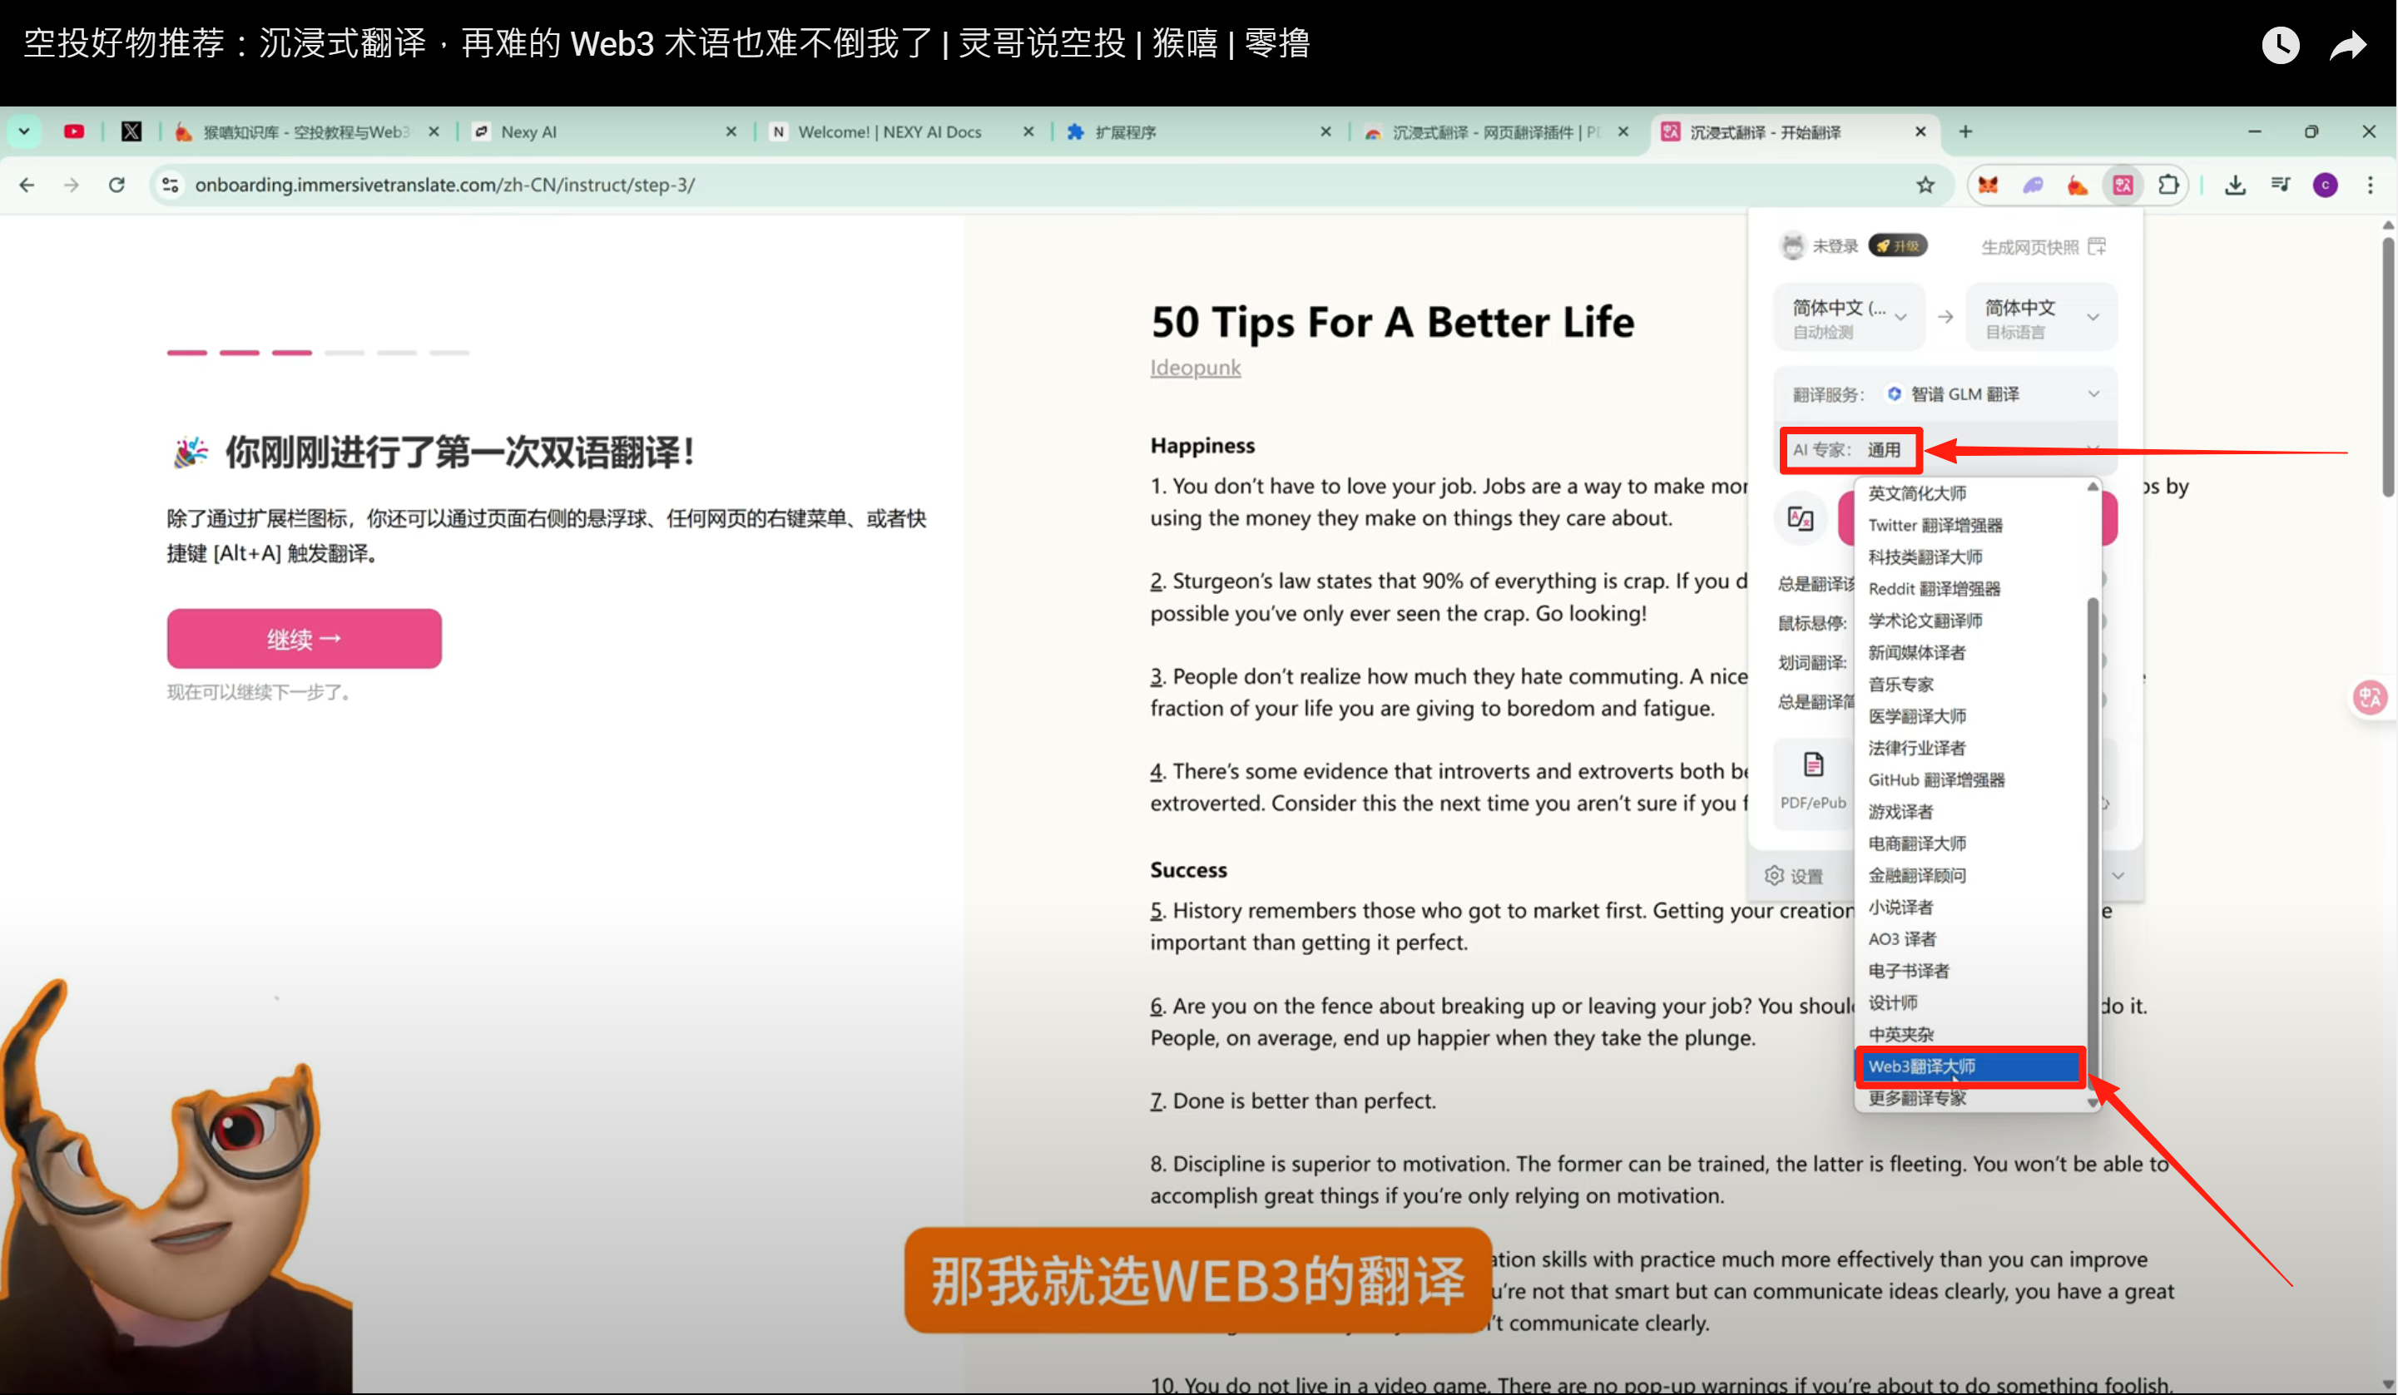
Task: Expand the chevron at popup bottom right
Action: (2118, 875)
